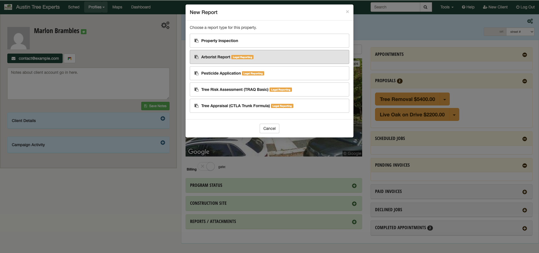
Task: Expand the Declined Jobs panel plus icon
Action: pos(524,210)
